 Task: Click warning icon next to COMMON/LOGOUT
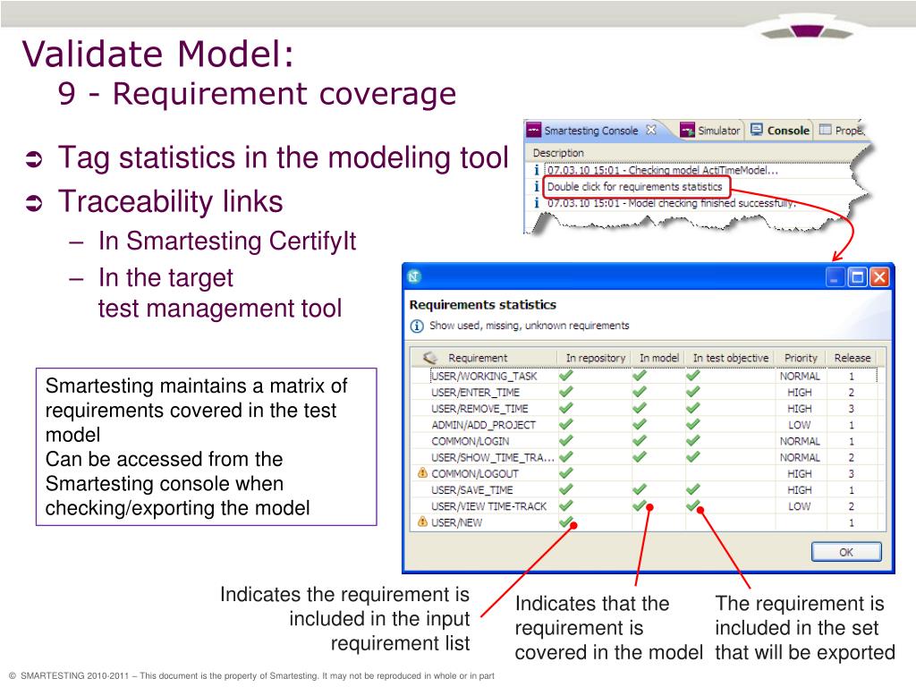pos(422,472)
